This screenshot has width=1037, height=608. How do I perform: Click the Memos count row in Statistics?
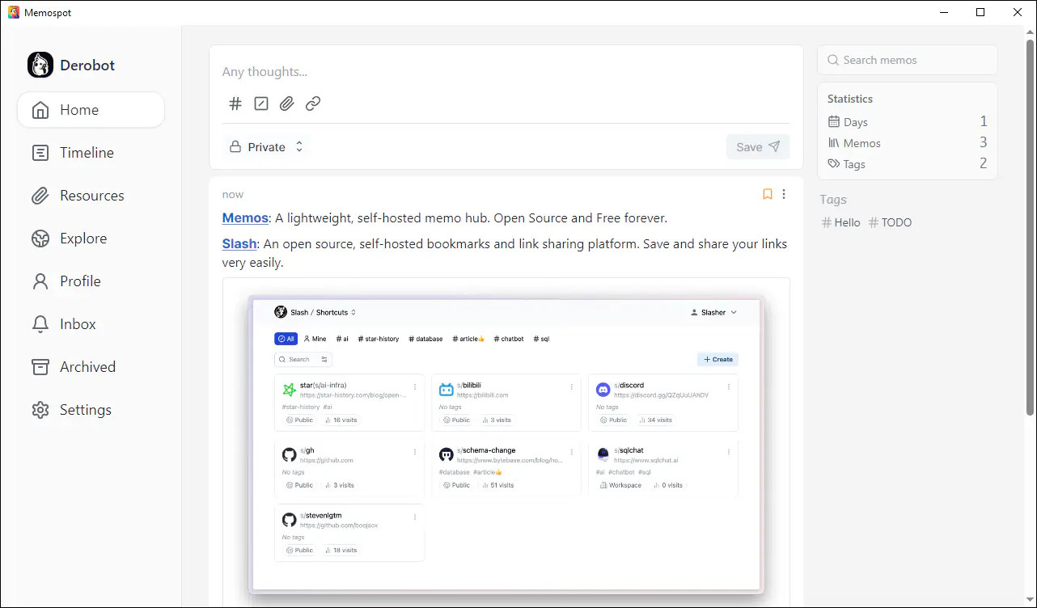tap(908, 143)
